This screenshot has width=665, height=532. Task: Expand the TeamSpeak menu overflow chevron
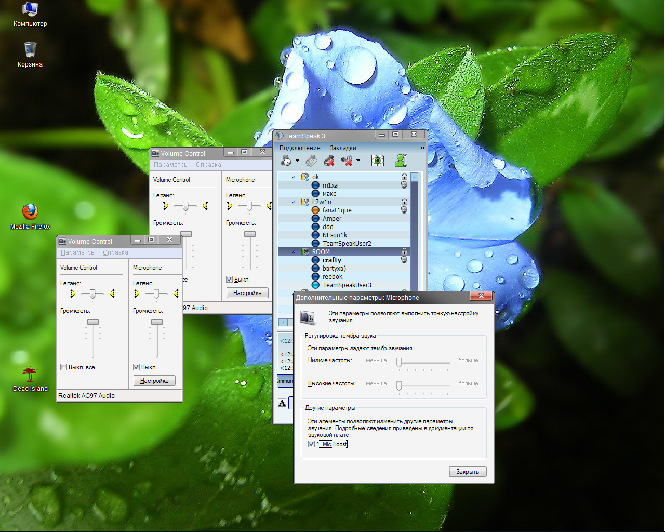click(x=422, y=148)
